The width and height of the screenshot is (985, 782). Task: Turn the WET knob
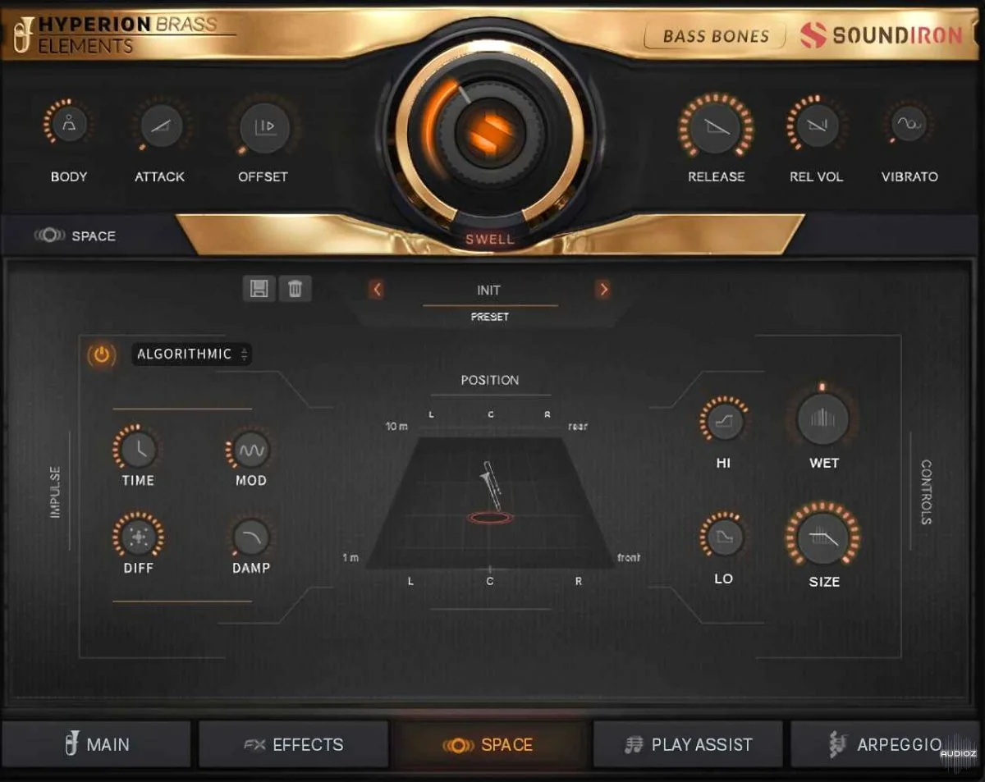[823, 418]
